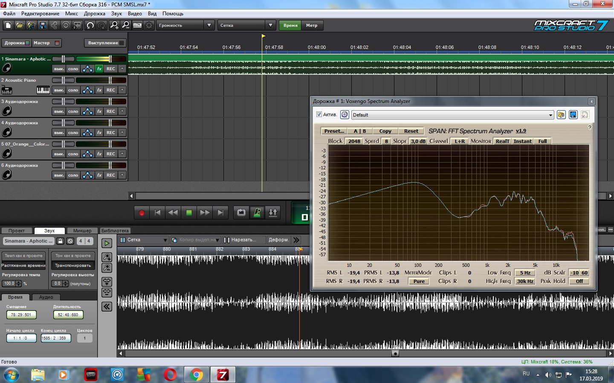Click the Acoustic Piano keyboard instrument icon
The width and height of the screenshot is (614, 383).
pyautogui.click(x=43, y=90)
